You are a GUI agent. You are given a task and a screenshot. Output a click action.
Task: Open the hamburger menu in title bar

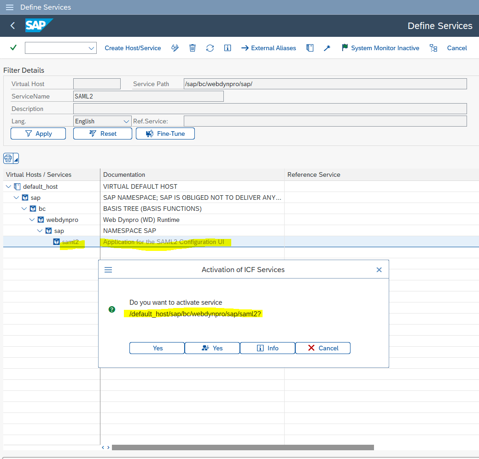tap(10, 7)
